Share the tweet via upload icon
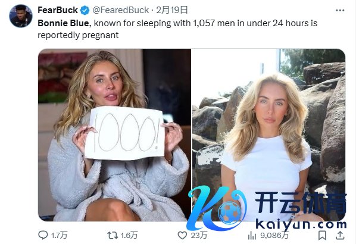Viewport: 356px width, 244px height. click(340, 236)
